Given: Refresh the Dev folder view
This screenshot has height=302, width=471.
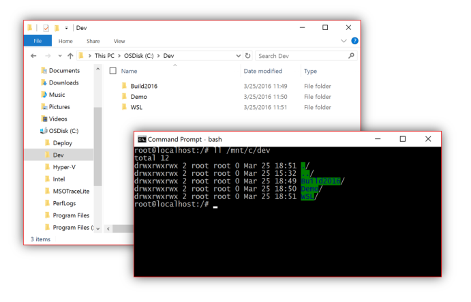Looking at the screenshot, I should (247, 56).
